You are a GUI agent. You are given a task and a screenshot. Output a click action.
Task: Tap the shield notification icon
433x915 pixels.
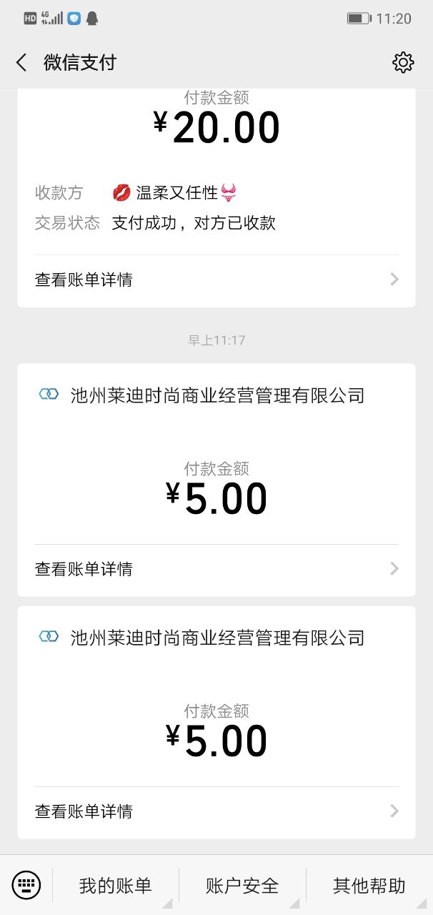(x=74, y=19)
